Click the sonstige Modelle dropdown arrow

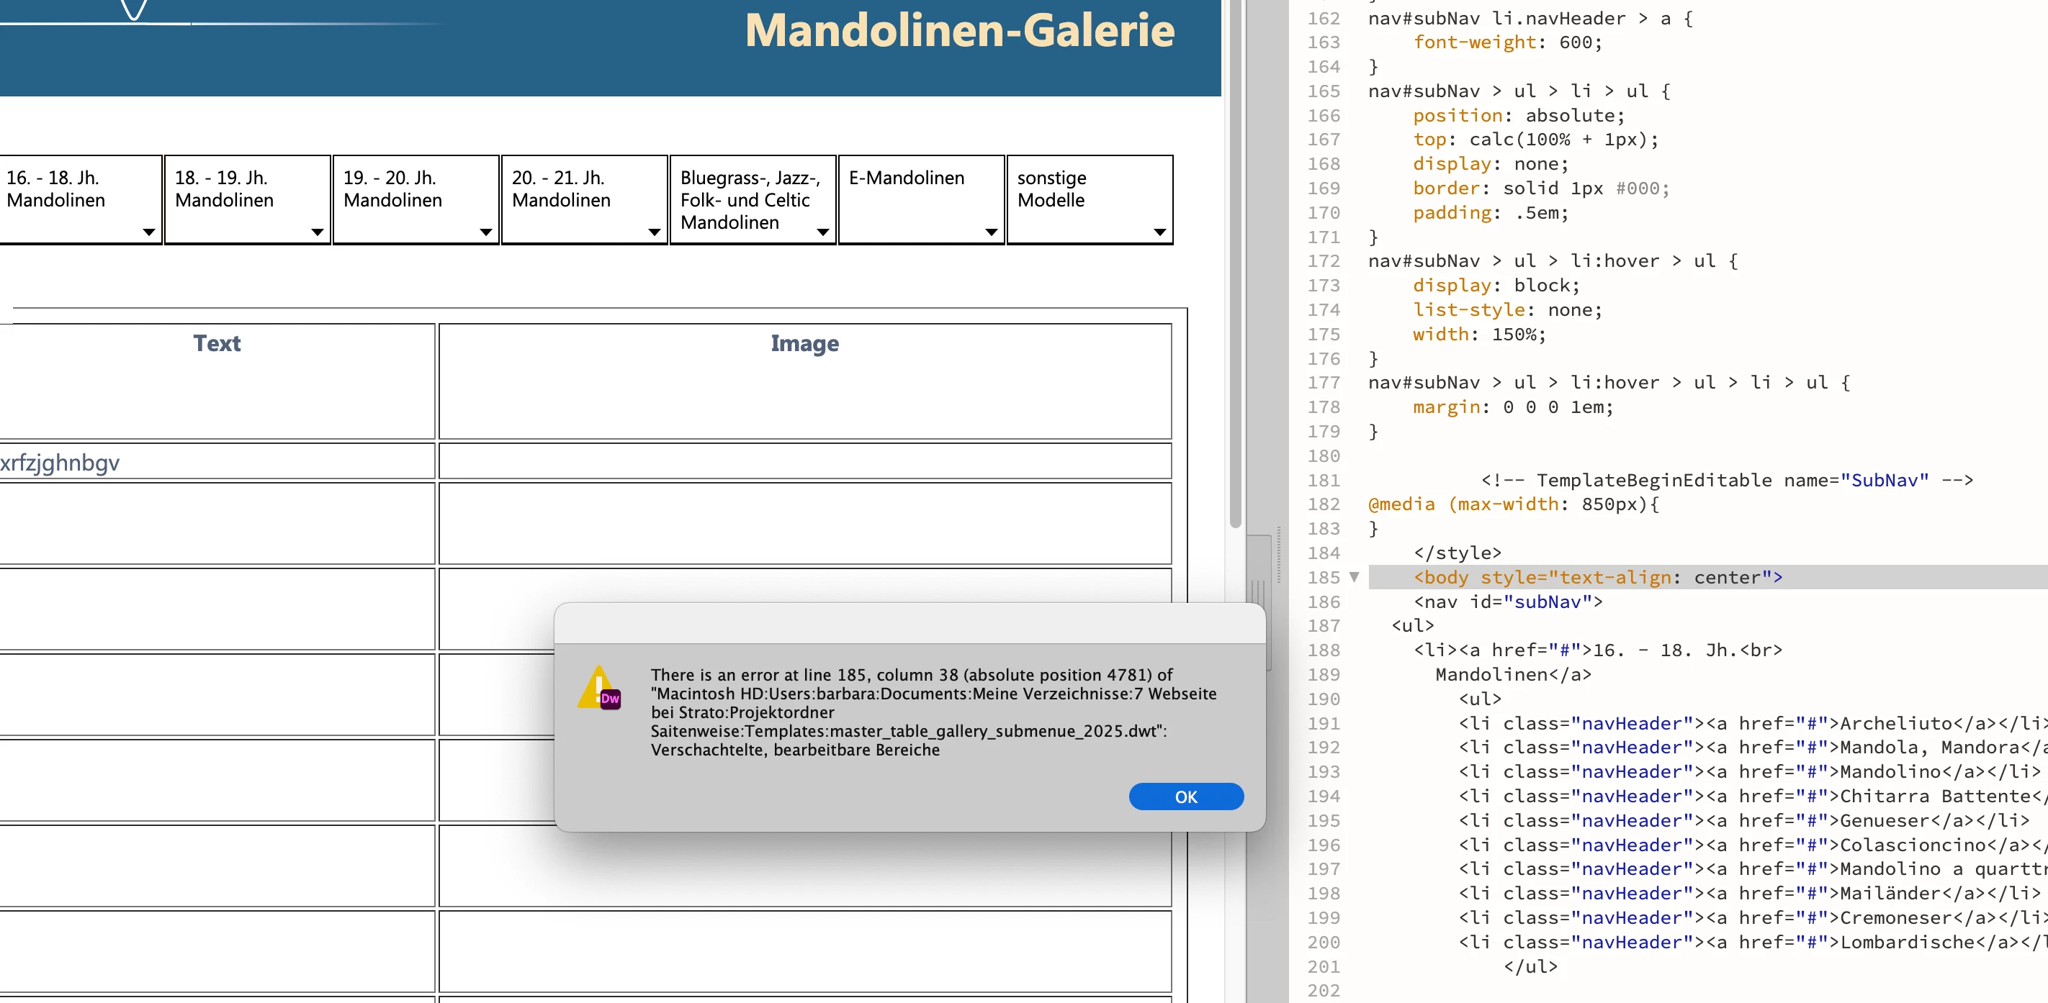[x=1160, y=232]
